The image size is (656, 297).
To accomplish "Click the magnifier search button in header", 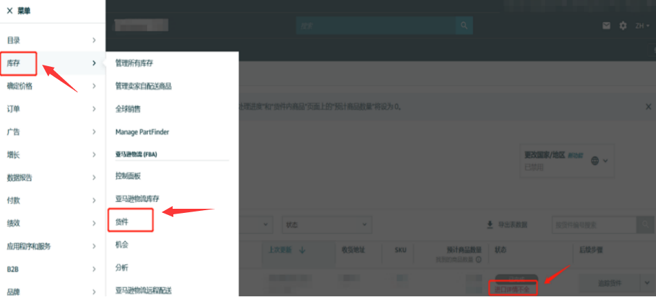I will (464, 25).
